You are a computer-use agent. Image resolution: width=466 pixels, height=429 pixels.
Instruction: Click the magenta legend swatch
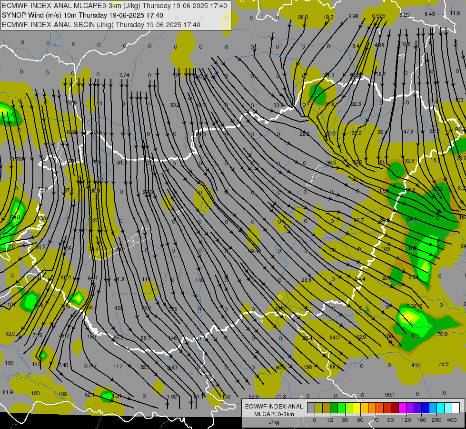click(402, 408)
